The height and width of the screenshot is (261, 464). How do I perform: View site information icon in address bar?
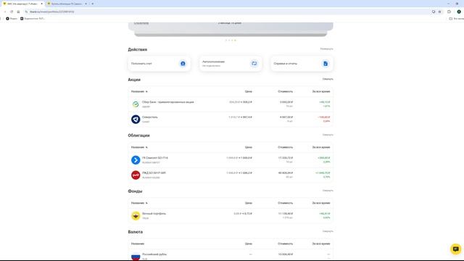pyautogui.click(x=26, y=12)
